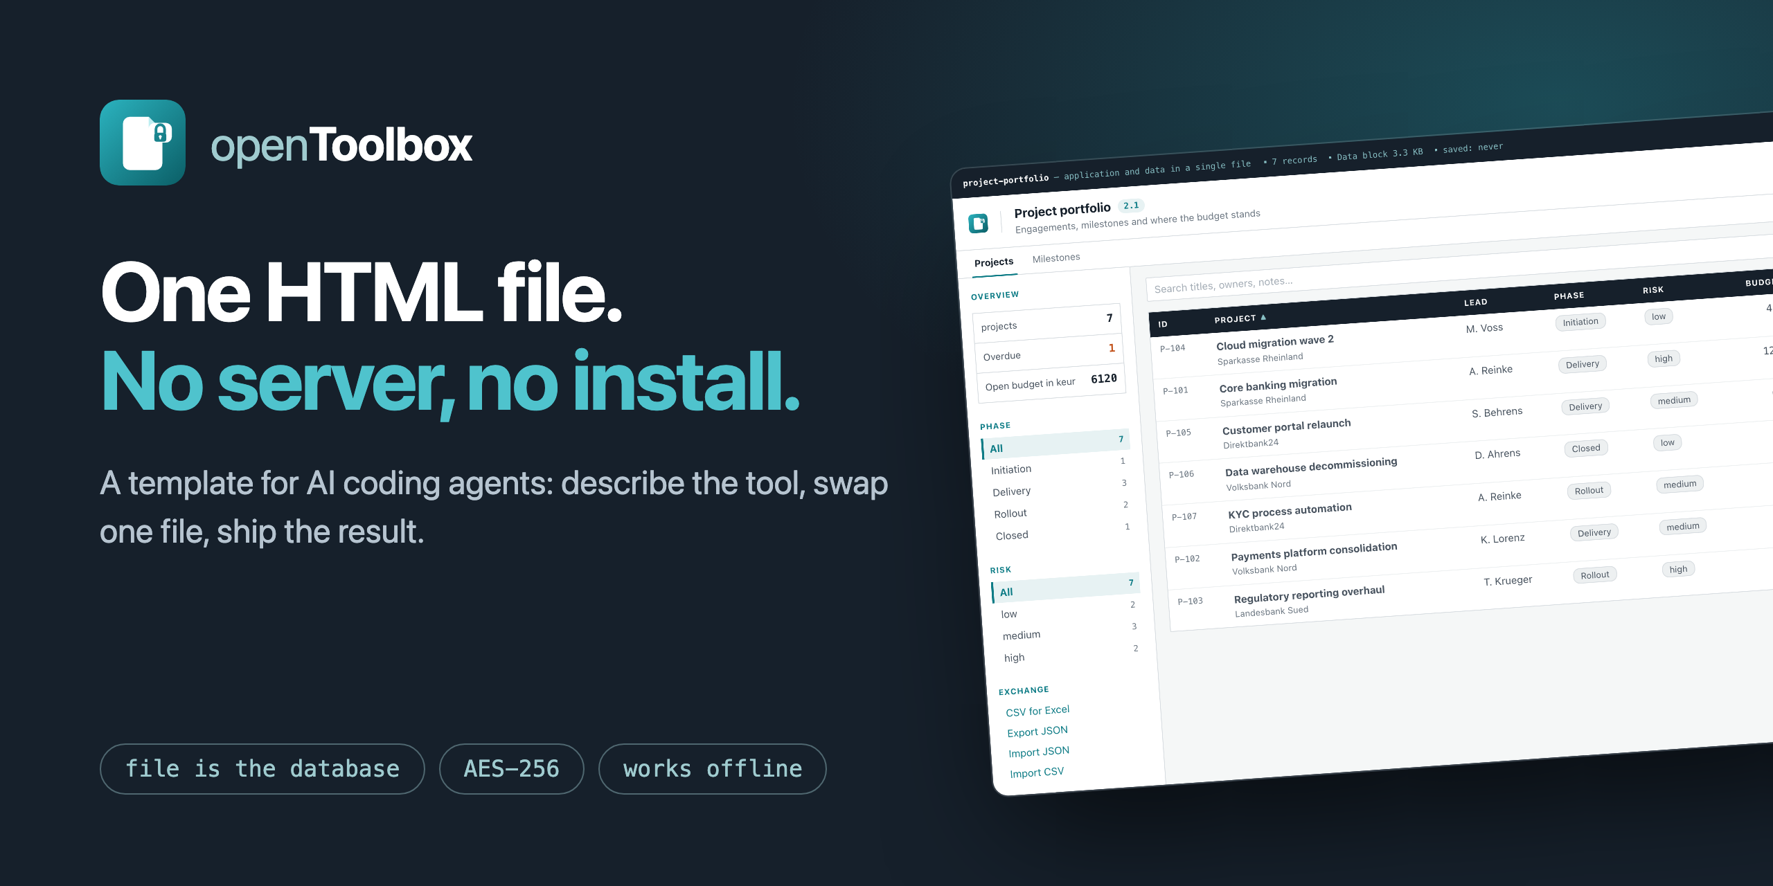The height and width of the screenshot is (886, 1773).
Task: Click the Import JSON link
Action: [x=1039, y=752]
